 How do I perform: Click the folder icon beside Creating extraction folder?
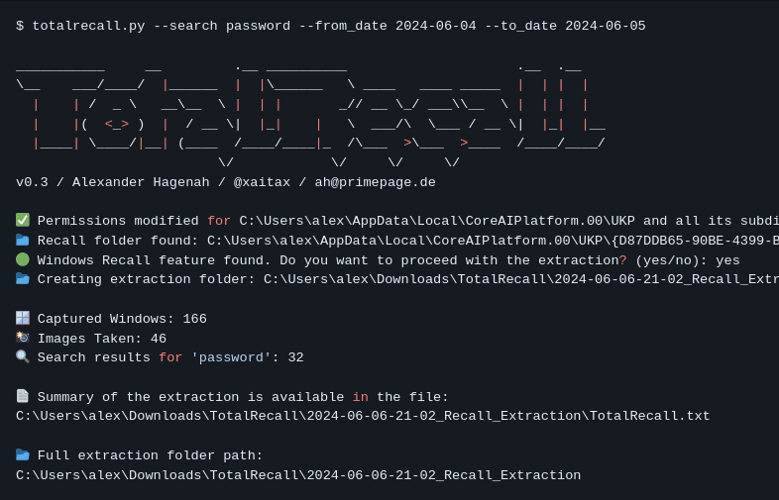[23, 278]
